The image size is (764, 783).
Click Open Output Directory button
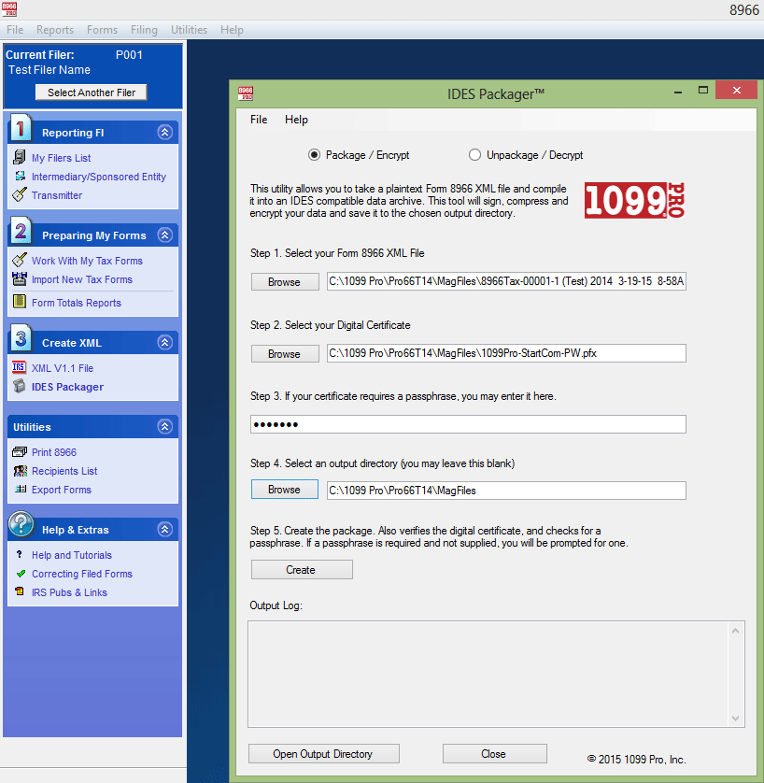[323, 753]
